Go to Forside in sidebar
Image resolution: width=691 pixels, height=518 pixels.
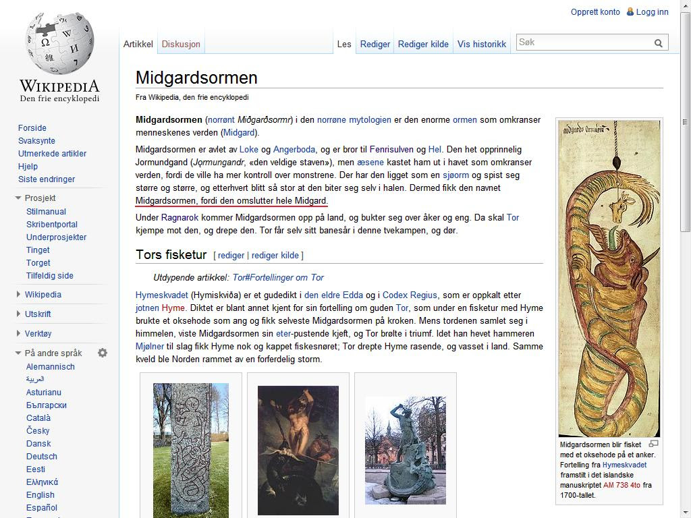click(32, 127)
